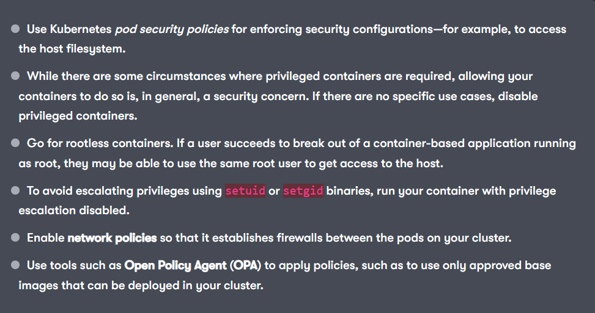Image resolution: width=595 pixels, height=313 pixels.
Task: Click bullet beside 'Enable network policies'
Action: (x=15, y=238)
